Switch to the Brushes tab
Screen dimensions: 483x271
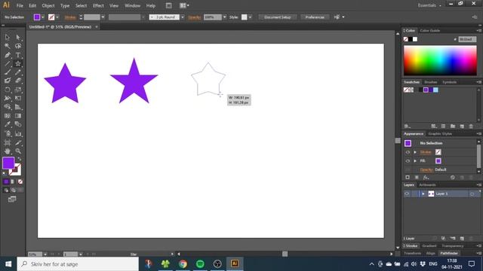tap(431, 82)
